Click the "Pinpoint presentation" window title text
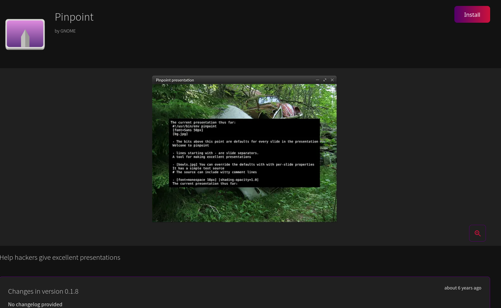Viewport: 501px width, 308px height. (x=175, y=80)
